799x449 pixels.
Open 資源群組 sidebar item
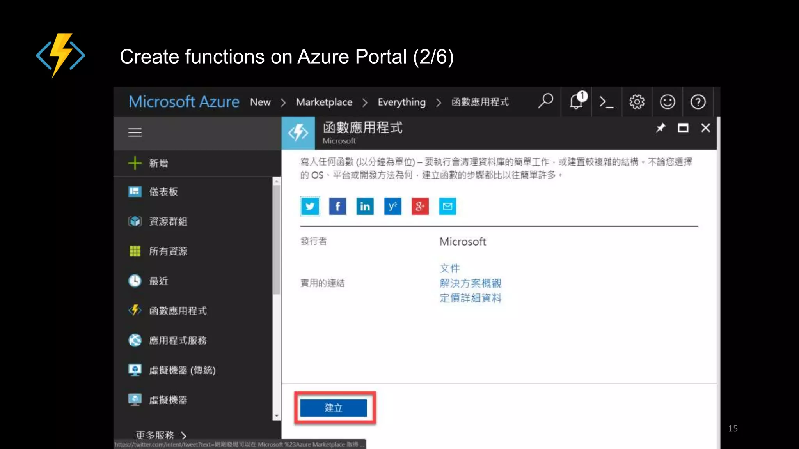coord(168,221)
